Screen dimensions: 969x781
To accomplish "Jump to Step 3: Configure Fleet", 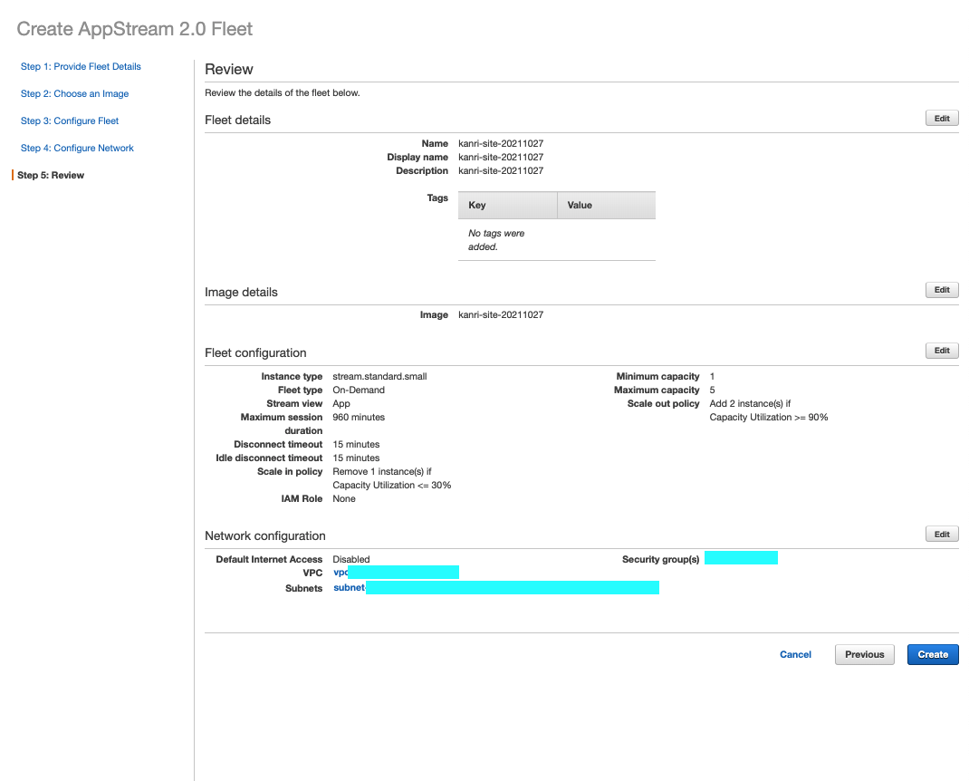I will click(70, 121).
